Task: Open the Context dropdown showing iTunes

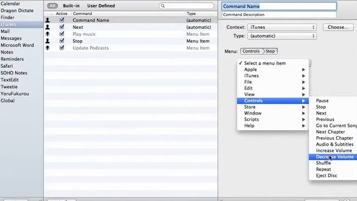Action: (282, 27)
